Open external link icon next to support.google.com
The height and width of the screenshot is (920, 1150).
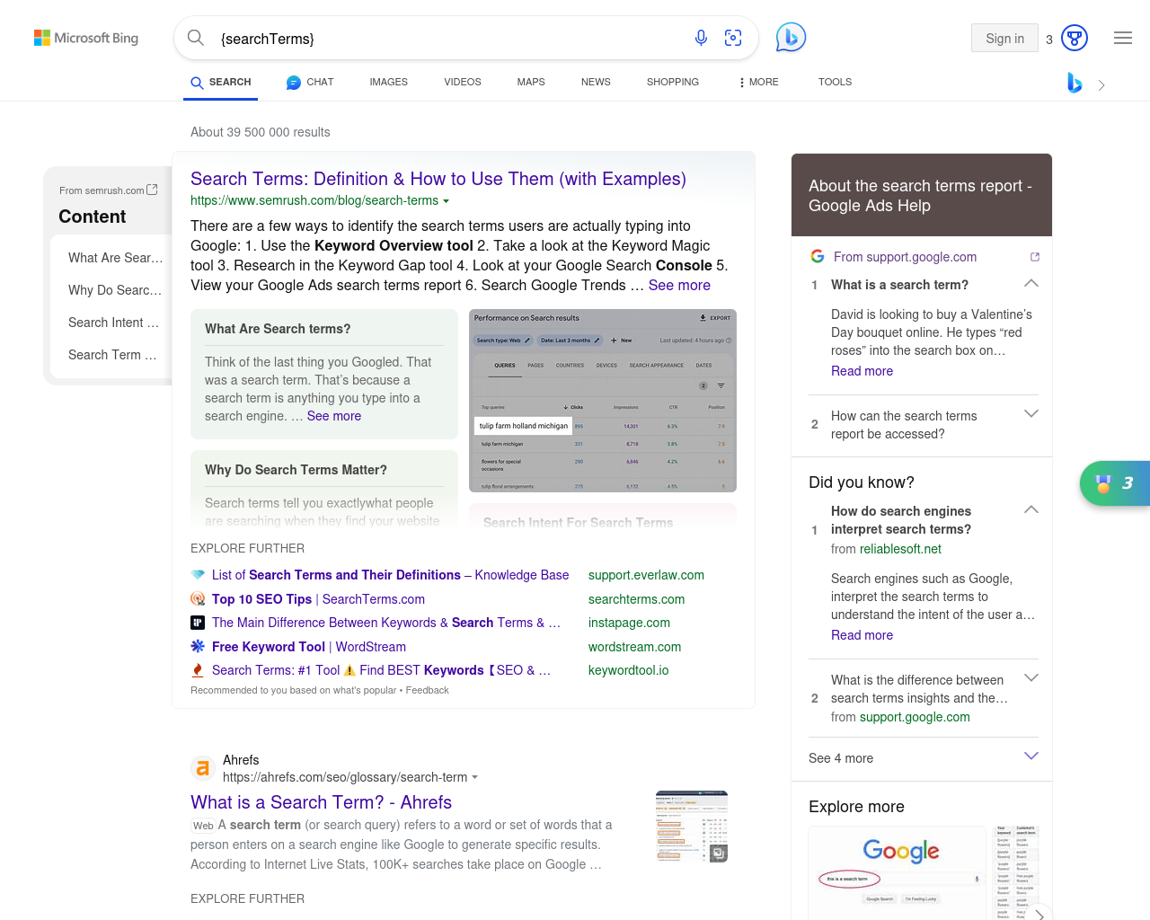pyautogui.click(x=1035, y=257)
